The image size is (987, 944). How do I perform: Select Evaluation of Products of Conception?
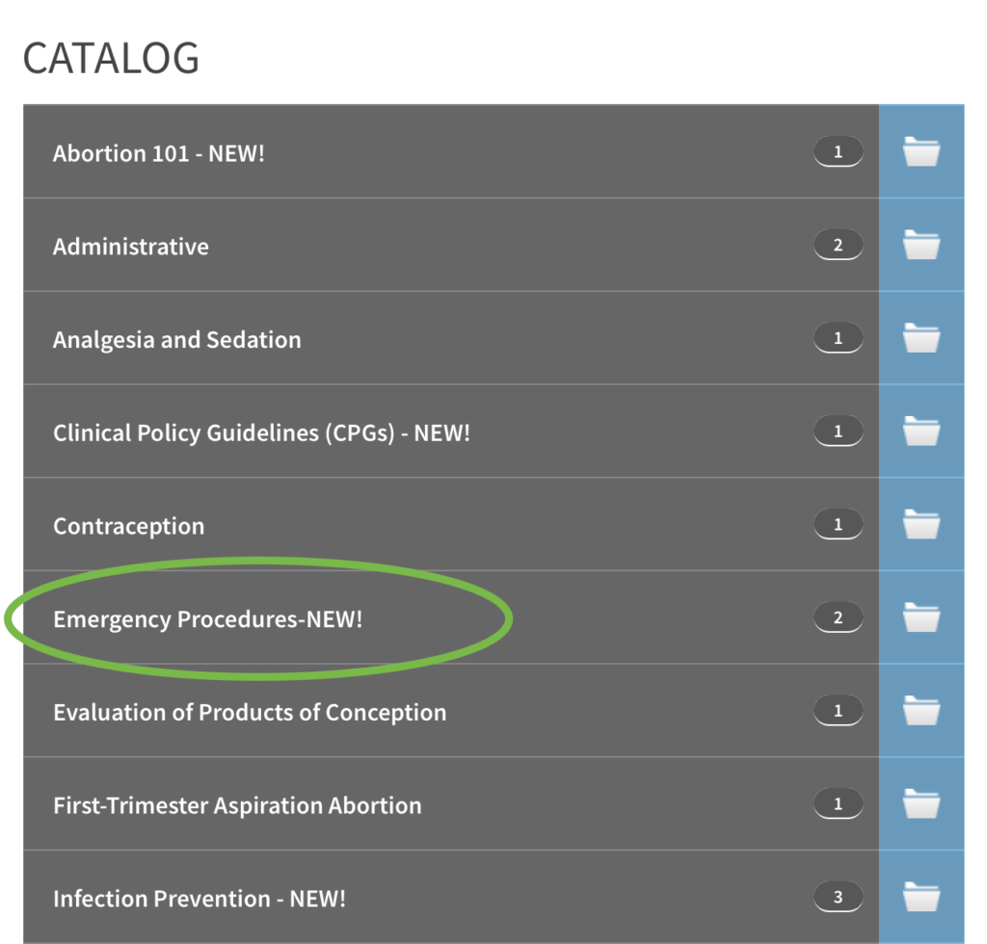(250, 713)
